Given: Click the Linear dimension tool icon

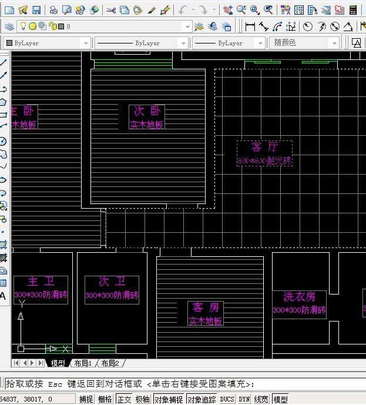Looking at the screenshot, I should pyautogui.click(x=250, y=26).
